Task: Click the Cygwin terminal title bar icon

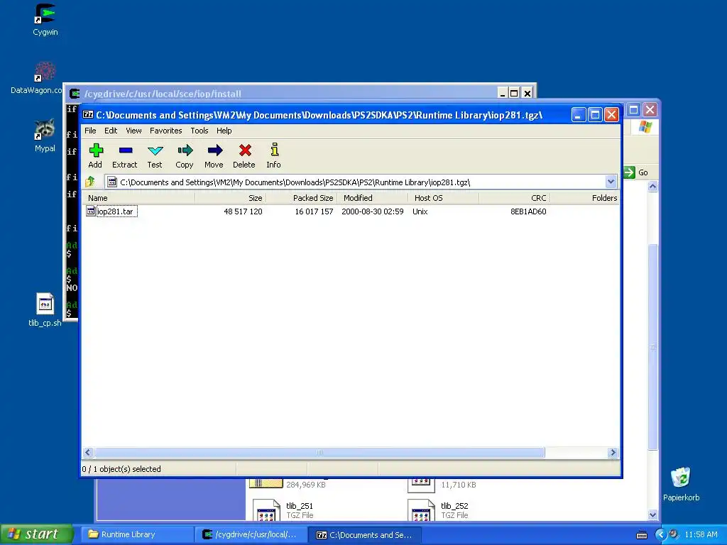Action: click(74, 94)
